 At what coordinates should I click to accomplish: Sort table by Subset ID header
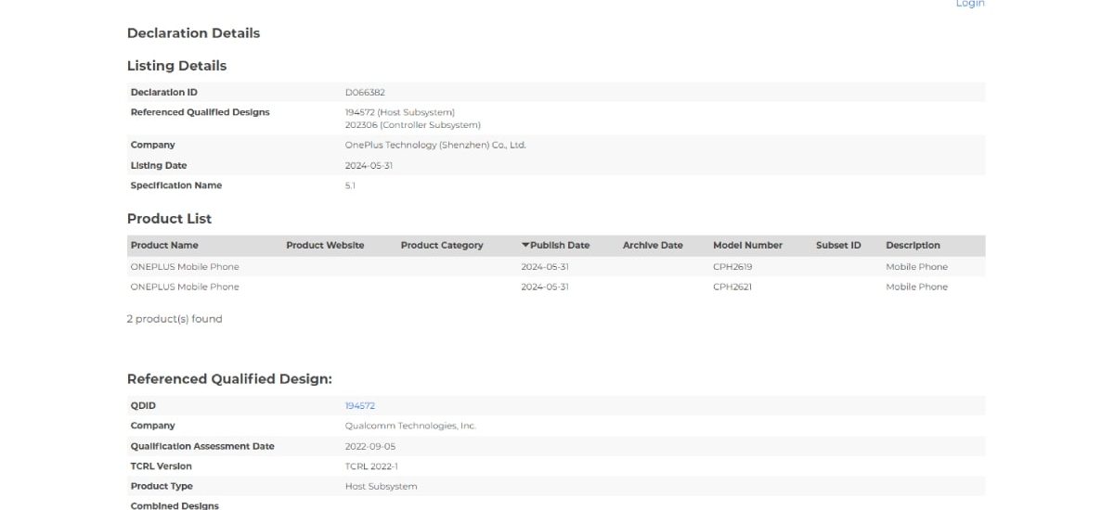838,246
